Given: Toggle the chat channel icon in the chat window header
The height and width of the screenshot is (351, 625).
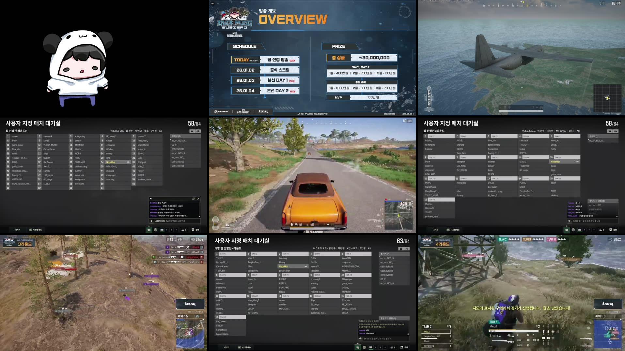Looking at the screenshot, I should [151, 199].
